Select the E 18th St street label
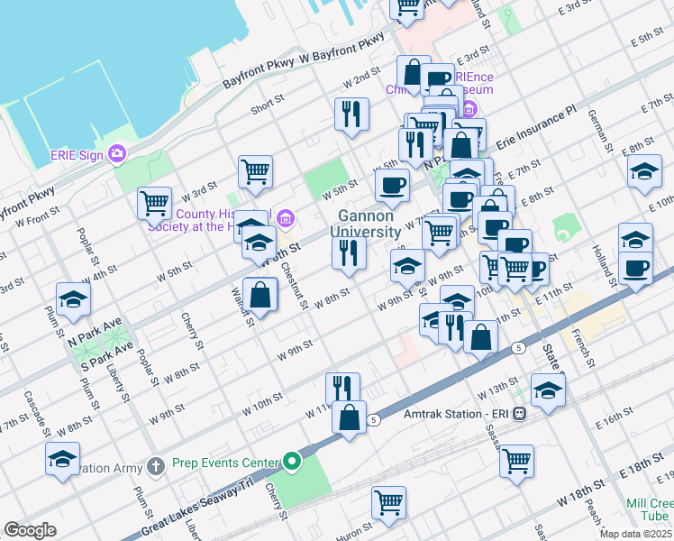Screen dimensions: 674x541 (x=641, y=466)
